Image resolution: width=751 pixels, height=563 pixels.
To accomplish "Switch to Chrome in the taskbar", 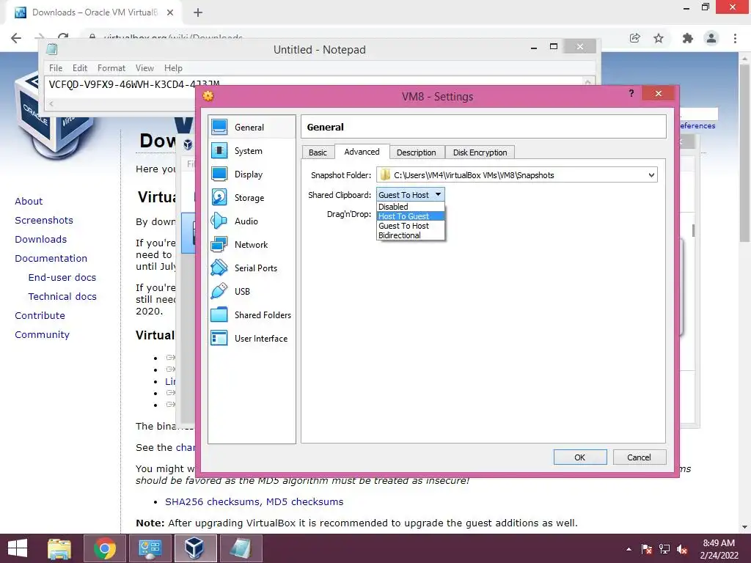I will click(x=104, y=548).
